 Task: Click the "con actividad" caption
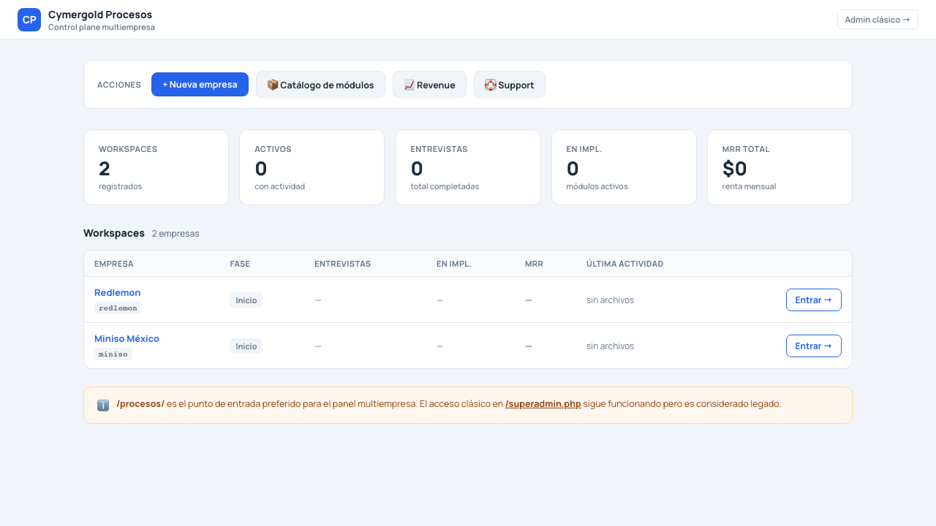(x=279, y=186)
